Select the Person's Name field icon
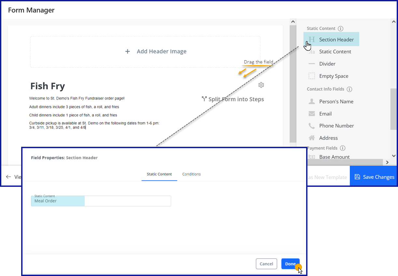This screenshot has height=276, width=398. pyautogui.click(x=312, y=102)
